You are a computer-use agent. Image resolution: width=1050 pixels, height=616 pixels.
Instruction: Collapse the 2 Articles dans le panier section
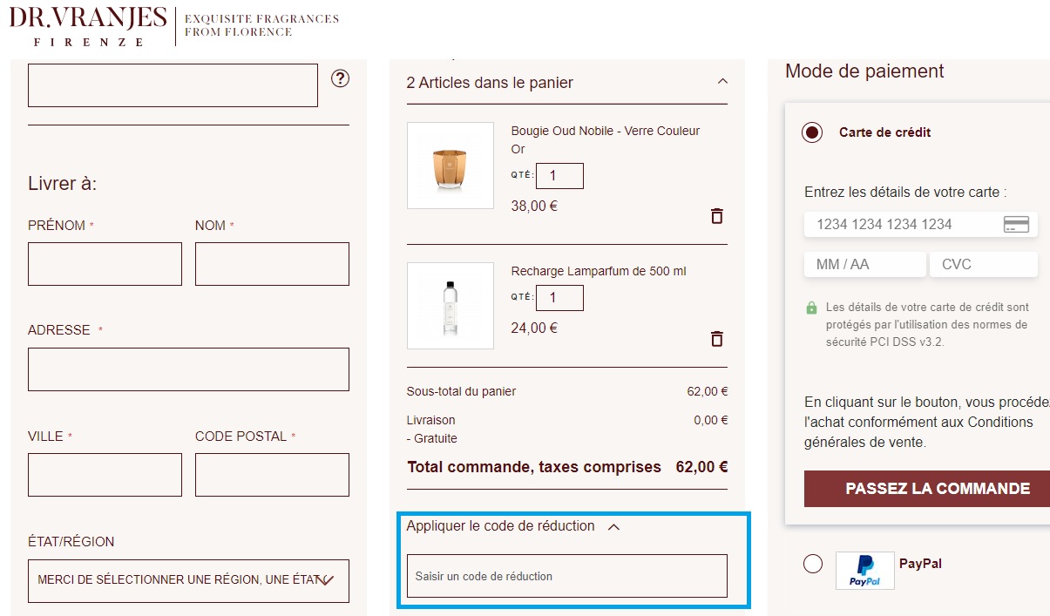click(x=721, y=81)
